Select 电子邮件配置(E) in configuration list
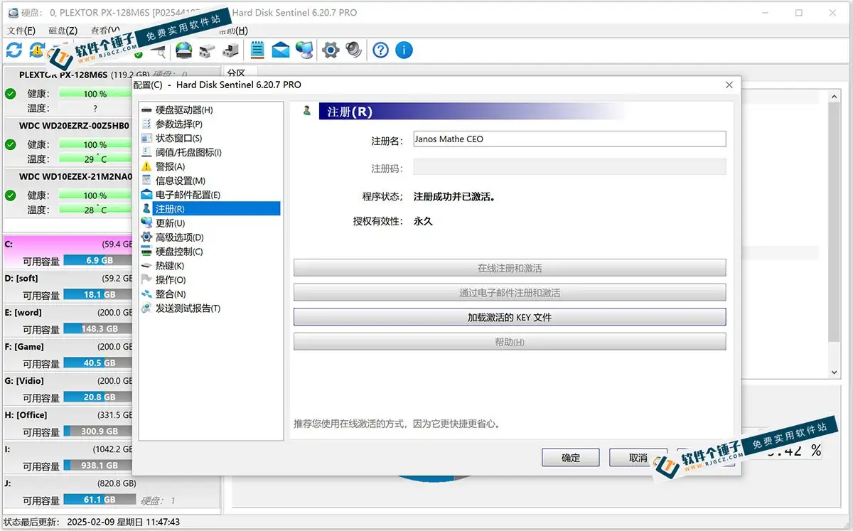This screenshot has width=853, height=531. pyautogui.click(x=188, y=195)
